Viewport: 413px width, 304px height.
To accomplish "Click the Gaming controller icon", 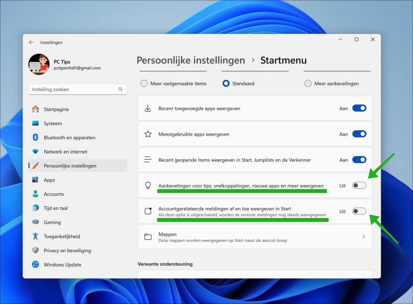I will (35, 222).
